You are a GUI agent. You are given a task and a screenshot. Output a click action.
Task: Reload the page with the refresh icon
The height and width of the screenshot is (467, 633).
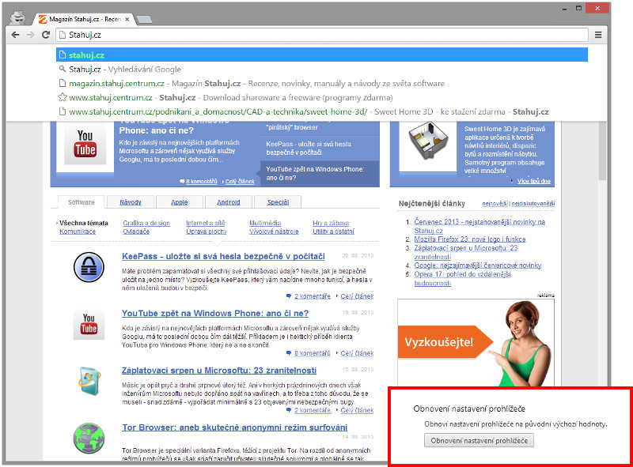pos(46,35)
